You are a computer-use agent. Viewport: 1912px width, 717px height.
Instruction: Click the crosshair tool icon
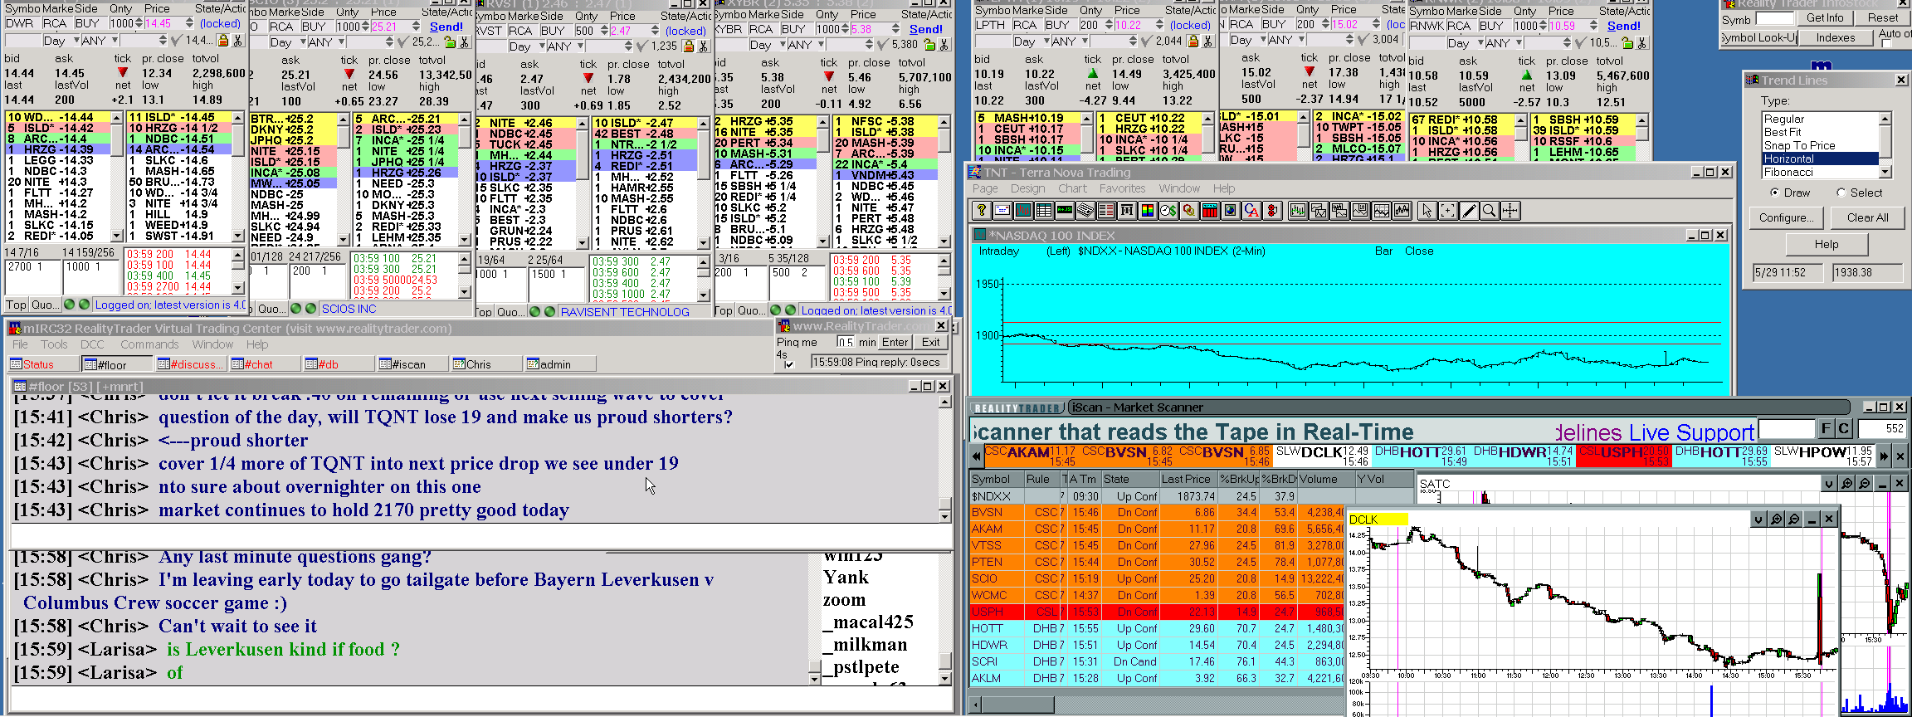1510,211
